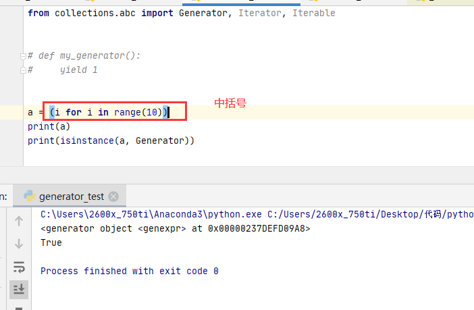This screenshot has width=474, height=310.
Task: Click 'Process finished with exit code 0'
Action: pyautogui.click(x=130, y=271)
